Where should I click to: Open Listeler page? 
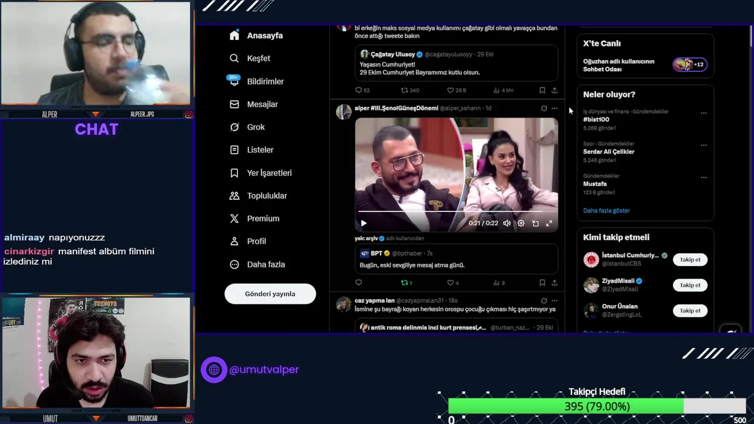(x=252, y=150)
